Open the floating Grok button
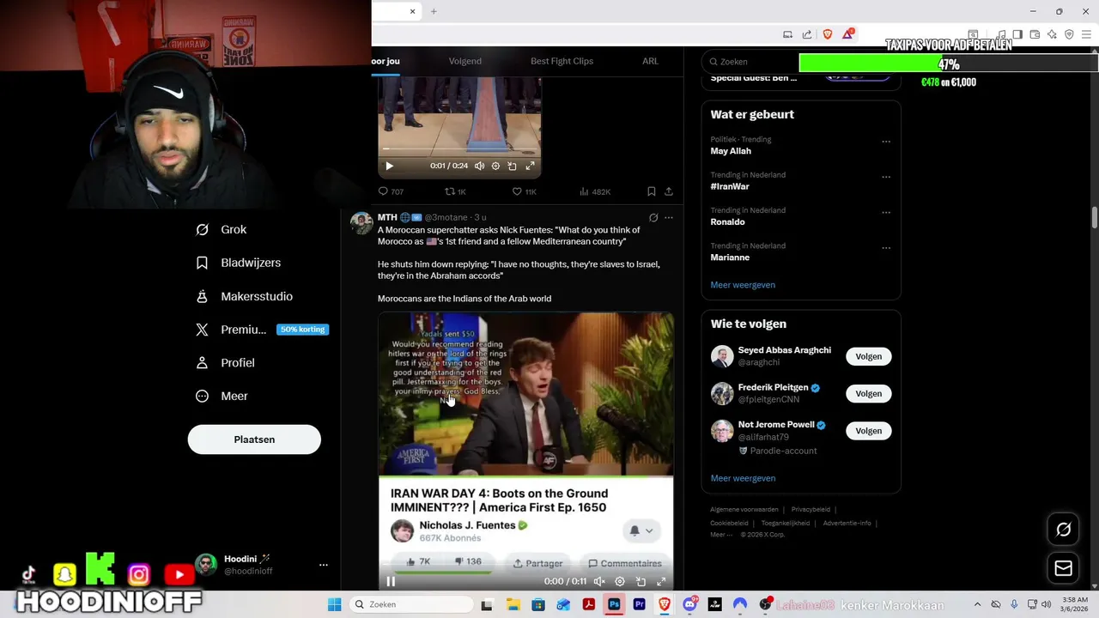The width and height of the screenshot is (1099, 618). point(1064,530)
